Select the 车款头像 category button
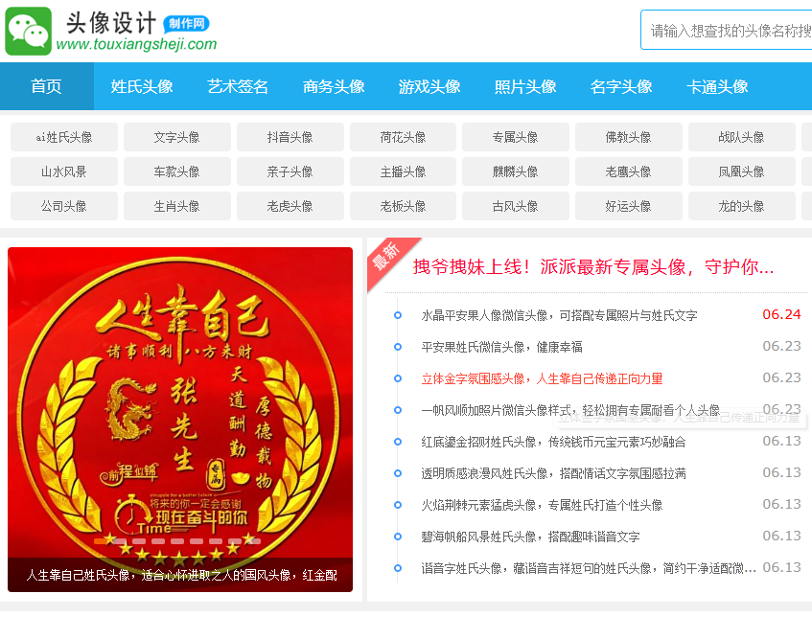Screen dimensions: 812x617 pos(177,171)
